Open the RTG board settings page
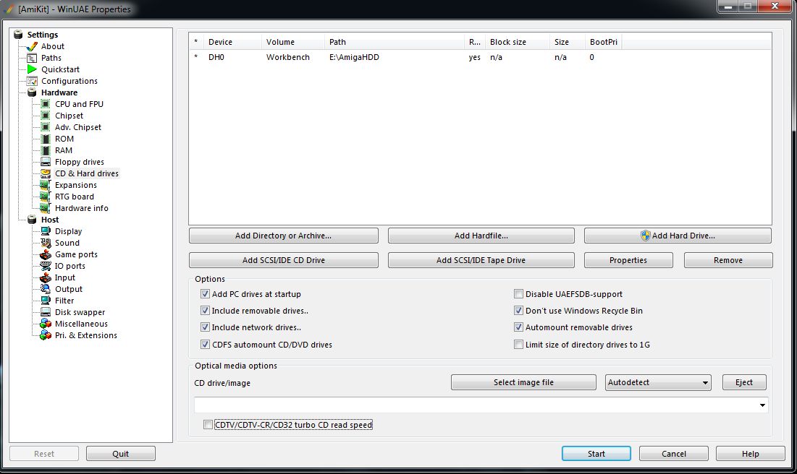797x474 pixels. (74, 197)
